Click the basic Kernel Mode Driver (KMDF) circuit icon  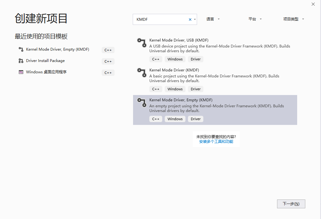pyautogui.click(x=142, y=73)
